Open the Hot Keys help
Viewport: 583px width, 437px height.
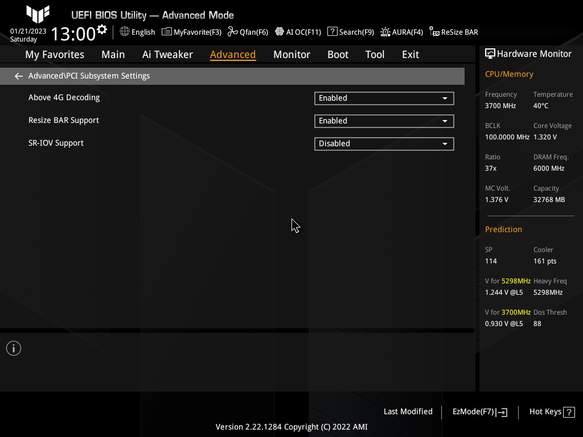click(x=545, y=412)
